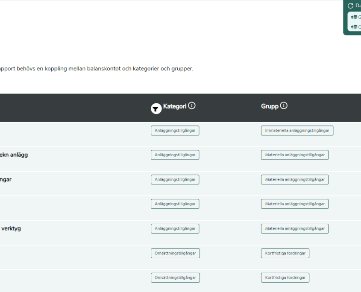Click Materiella anläggningstillgångar in the 'verktyg' row

pyautogui.click(x=294, y=229)
